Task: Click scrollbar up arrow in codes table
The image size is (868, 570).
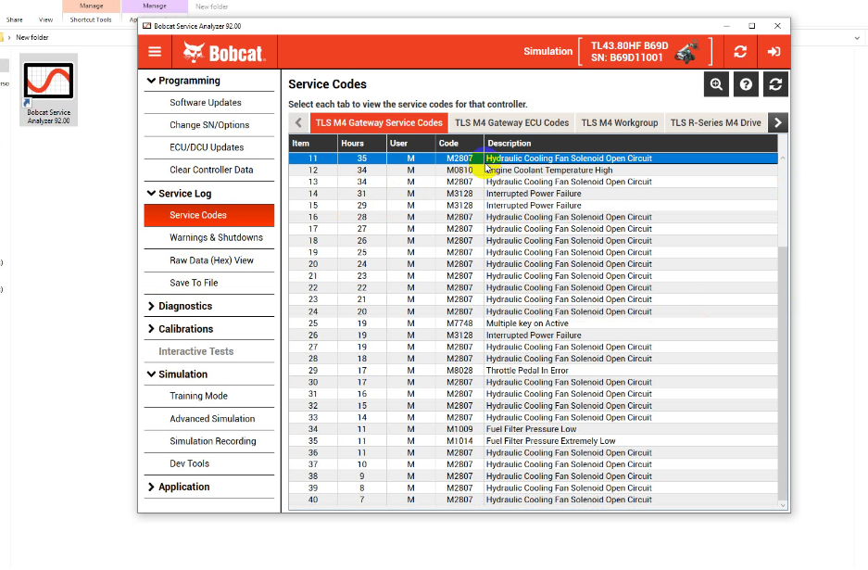Action: pos(782,158)
